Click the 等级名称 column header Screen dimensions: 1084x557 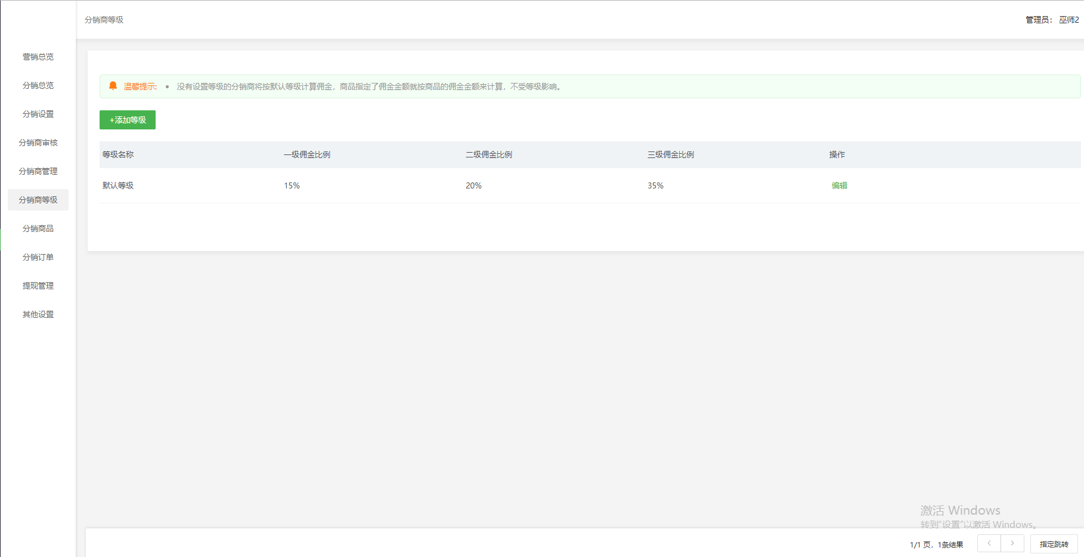(118, 154)
